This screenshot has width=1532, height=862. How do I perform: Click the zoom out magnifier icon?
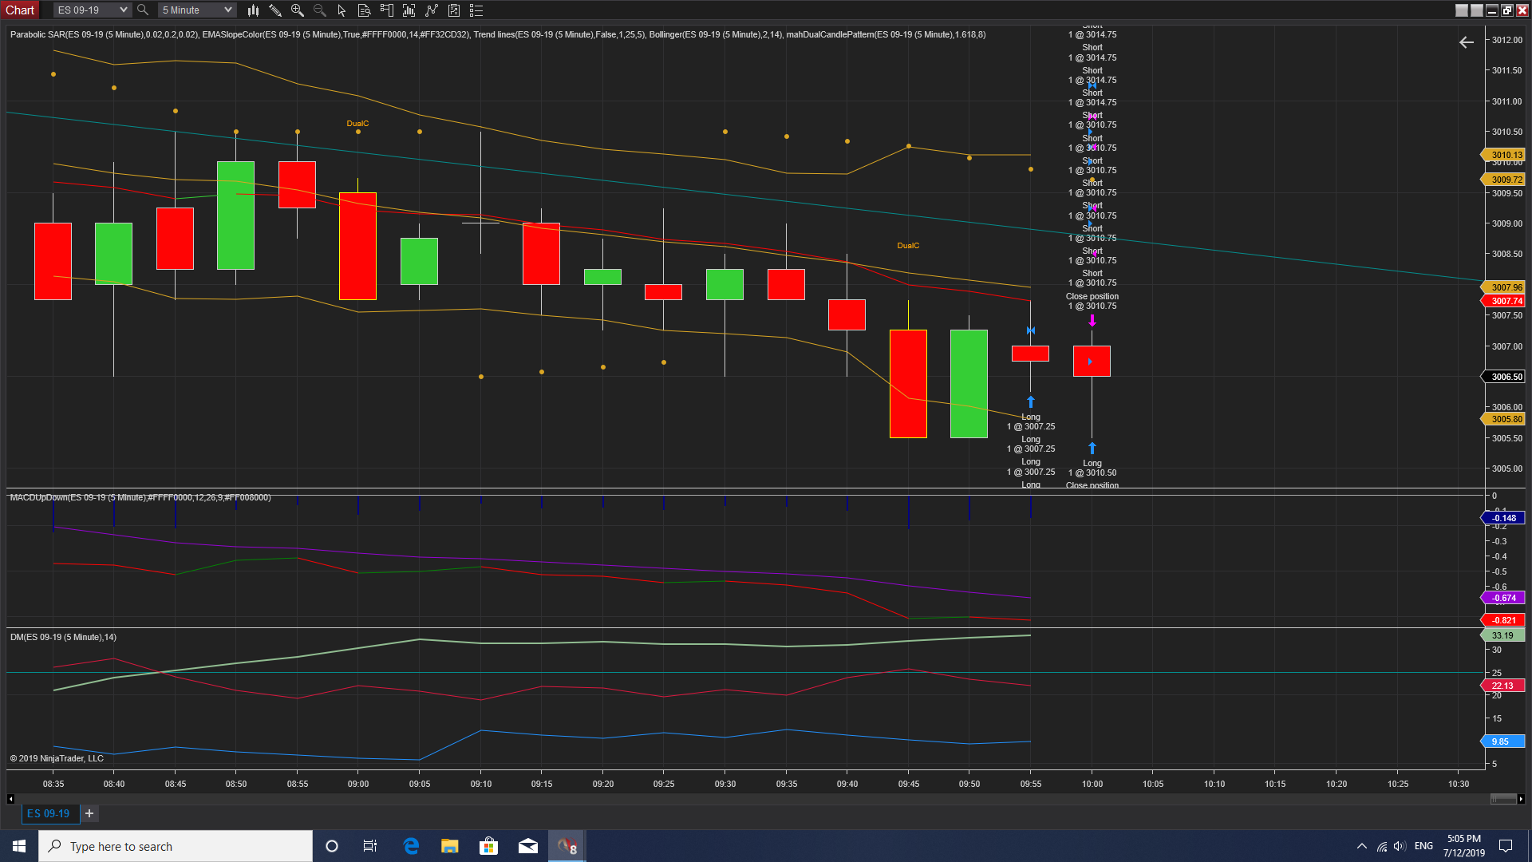tap(320, 10)
